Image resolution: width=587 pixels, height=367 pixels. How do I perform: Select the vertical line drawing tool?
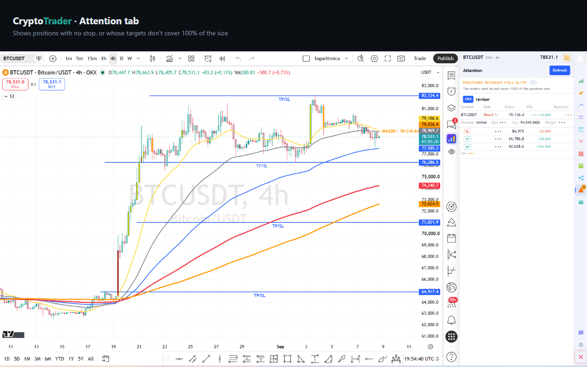point(220,359)
